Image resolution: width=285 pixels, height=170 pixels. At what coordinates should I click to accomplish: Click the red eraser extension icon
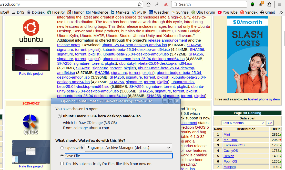coord(166,4)
